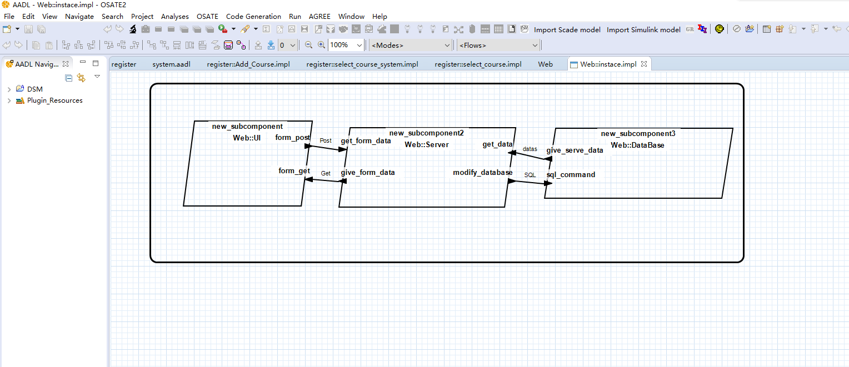Toggle Link with Editor in navigator
Screen dimensions: 849x367
81,78
